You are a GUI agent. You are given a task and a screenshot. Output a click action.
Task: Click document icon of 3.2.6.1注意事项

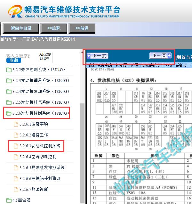click(16, 124)
